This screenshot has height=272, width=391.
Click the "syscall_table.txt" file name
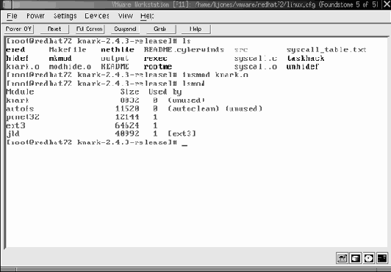pyautogui.click(x=326, y=50)
